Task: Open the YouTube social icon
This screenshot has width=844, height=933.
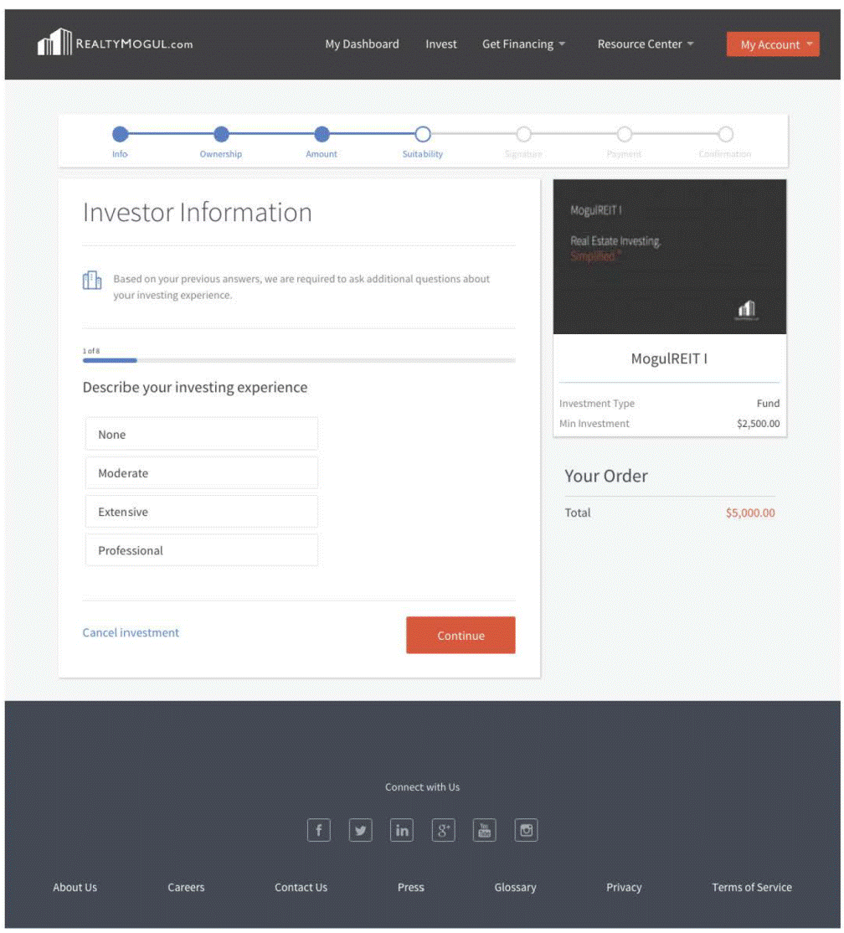Action: pyautogui.click(x=484, y=830)
